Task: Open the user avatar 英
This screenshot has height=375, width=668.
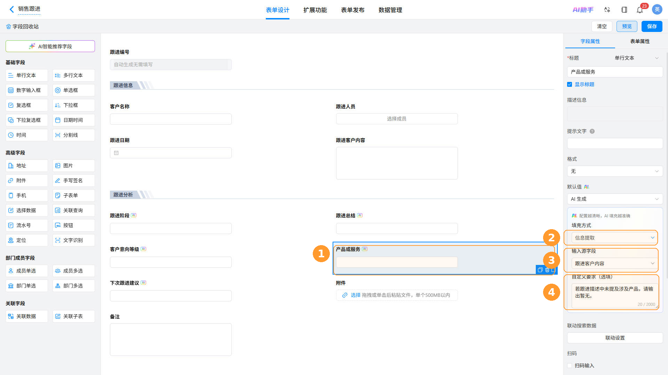Action: click(657, 9)
